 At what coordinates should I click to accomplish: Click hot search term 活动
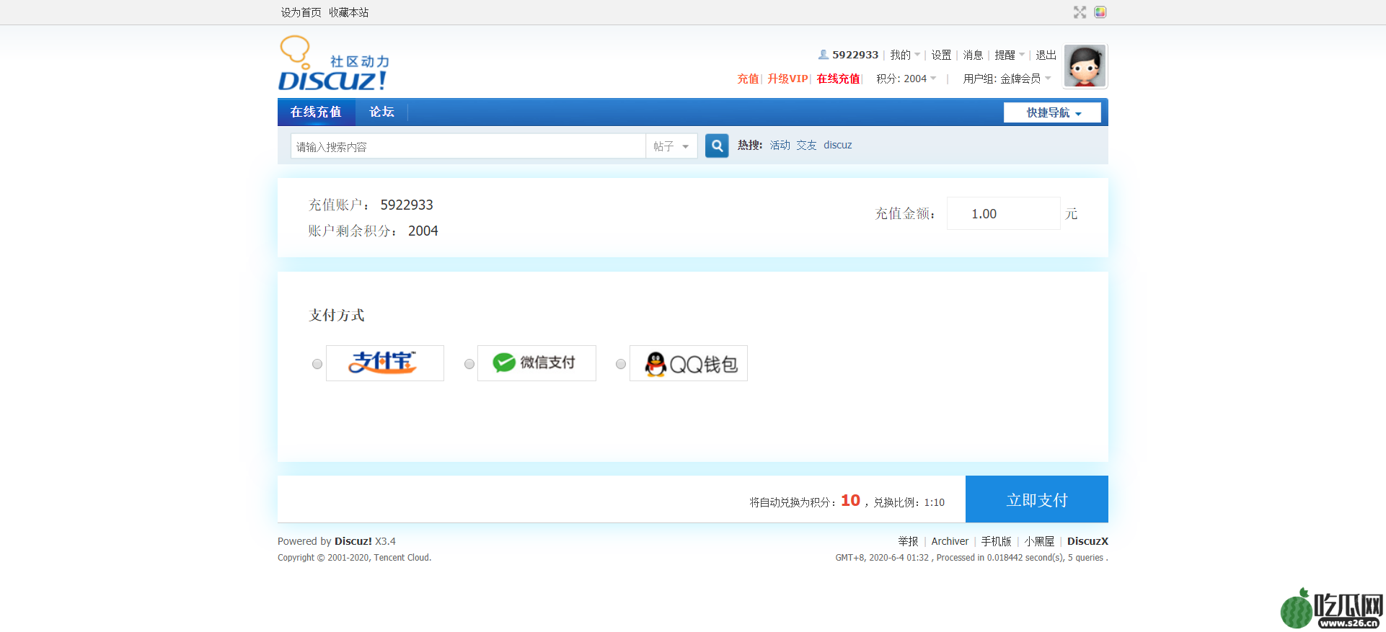(780, 145)
